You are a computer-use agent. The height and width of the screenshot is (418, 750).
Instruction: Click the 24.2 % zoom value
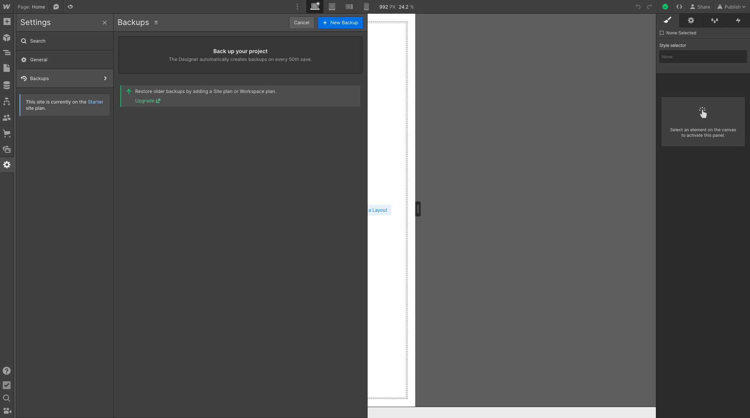click(406, 7)
